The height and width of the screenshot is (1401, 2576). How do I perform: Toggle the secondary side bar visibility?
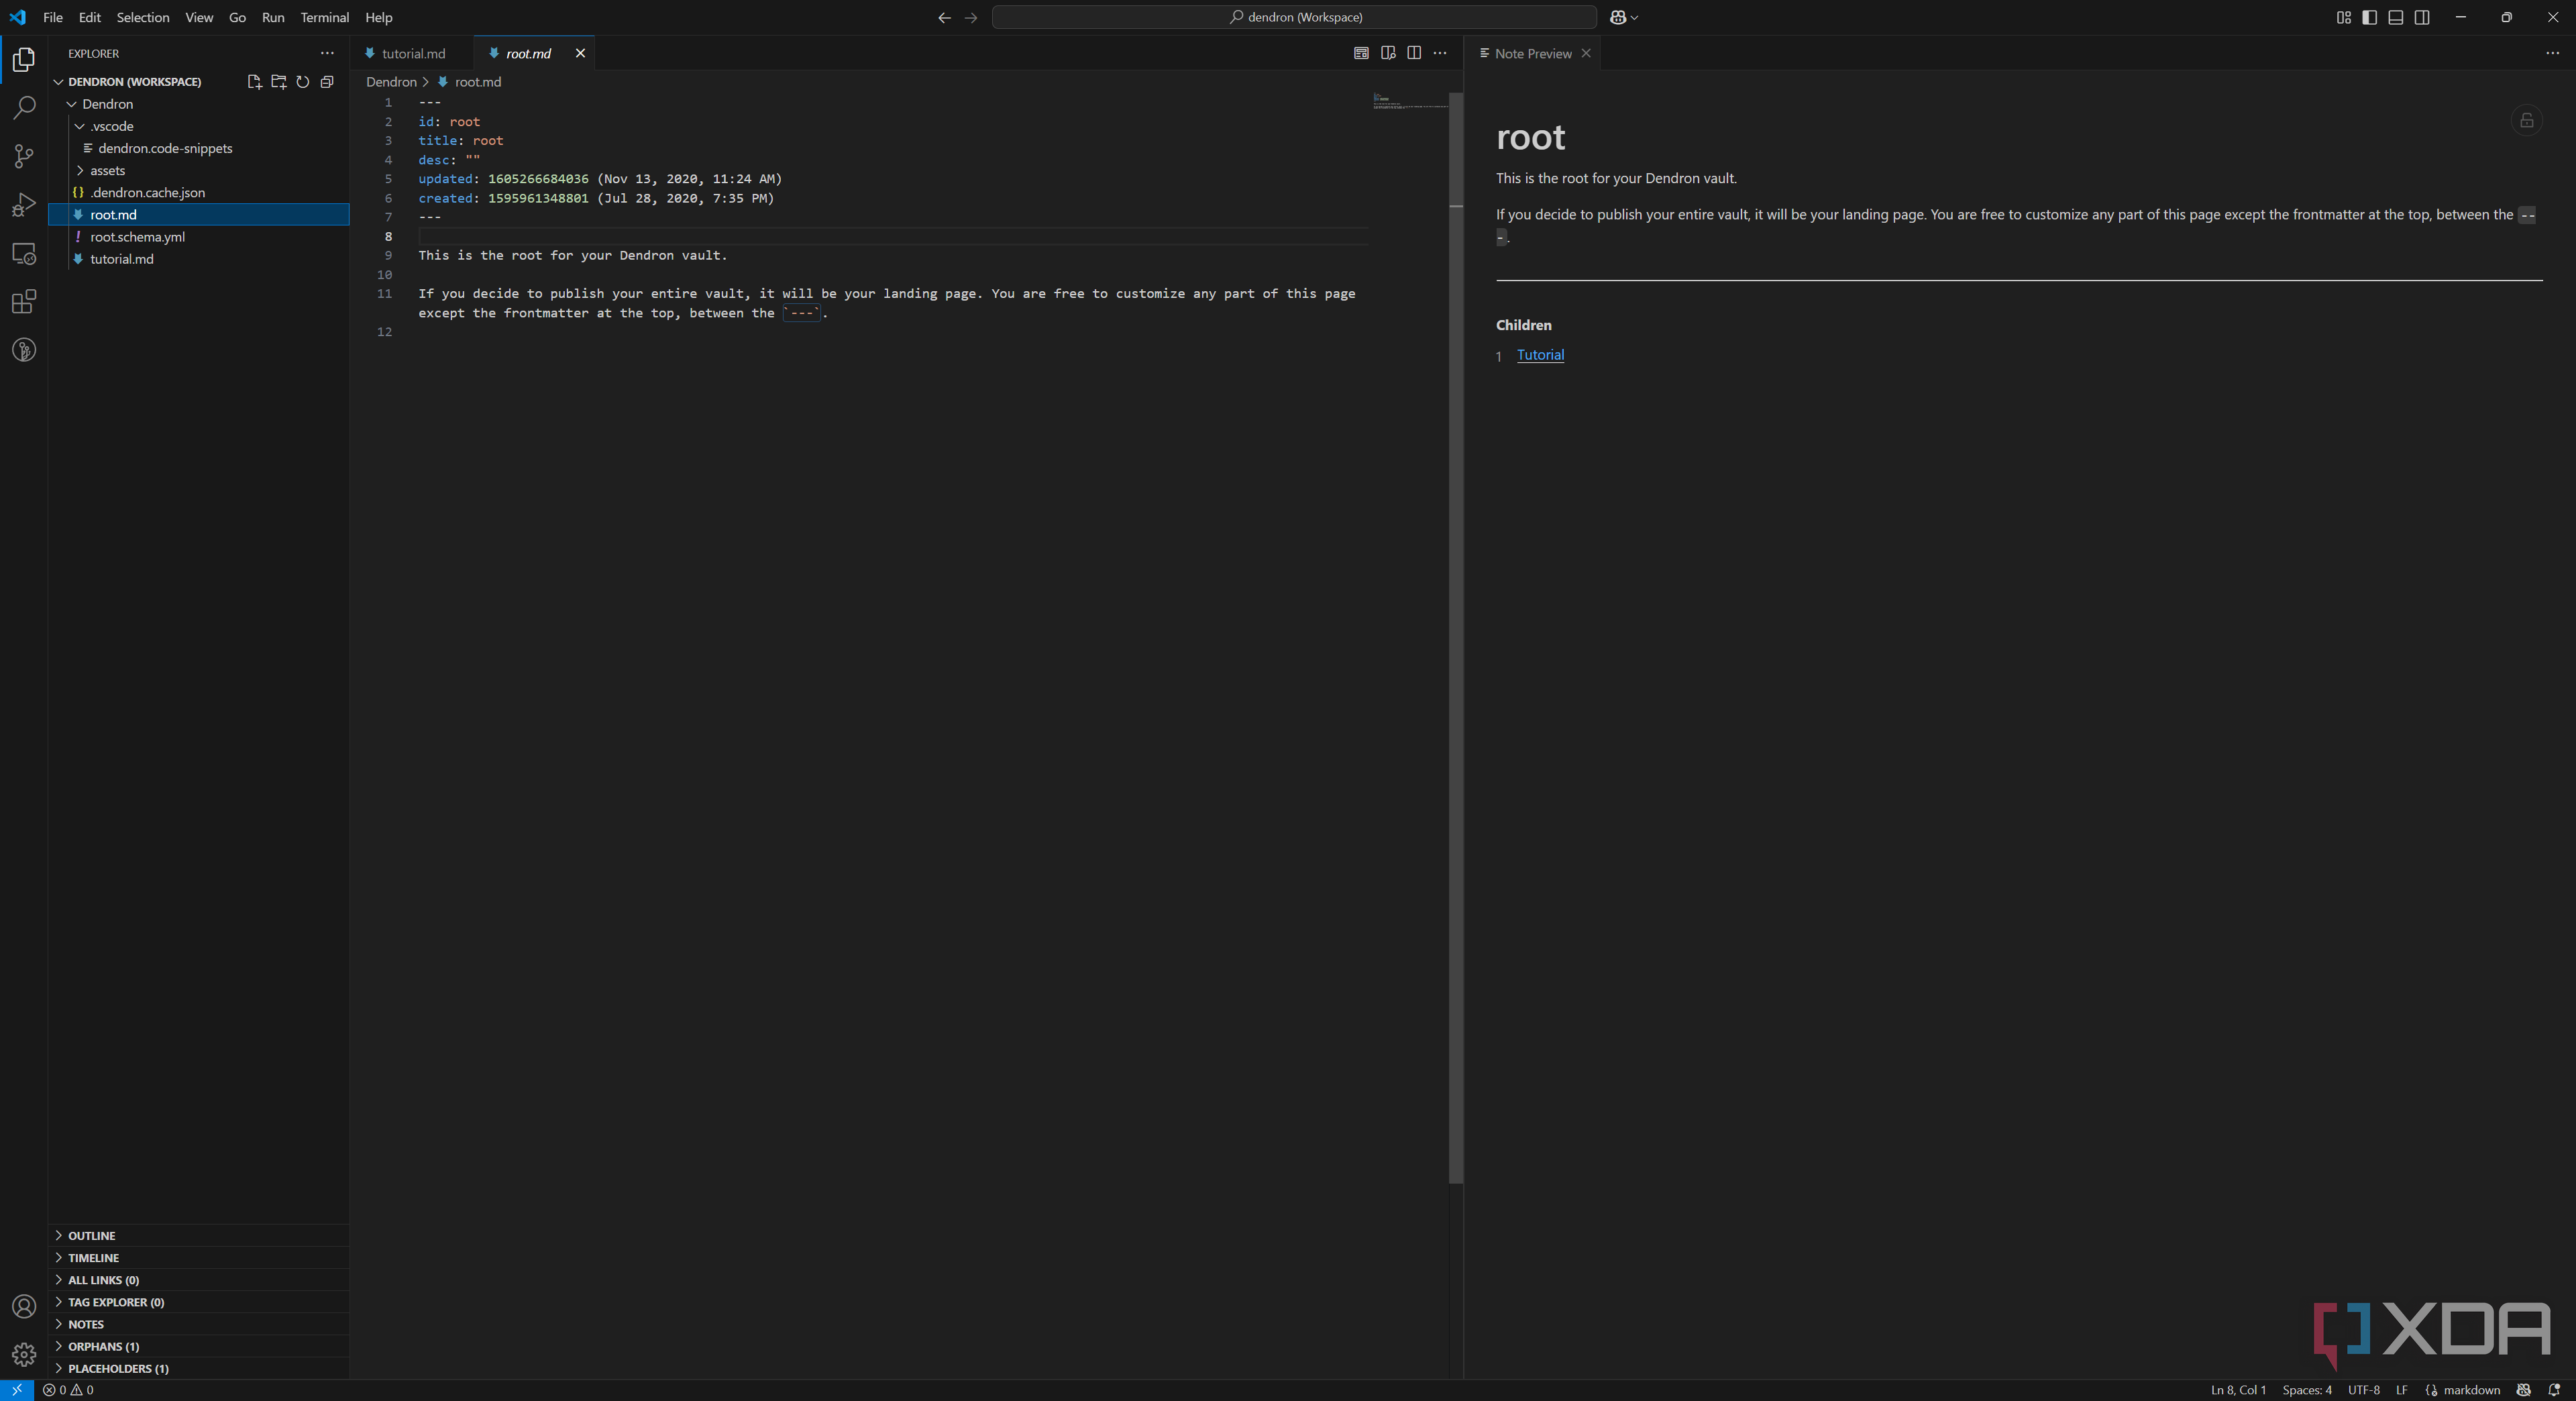tap(2421, 17)
